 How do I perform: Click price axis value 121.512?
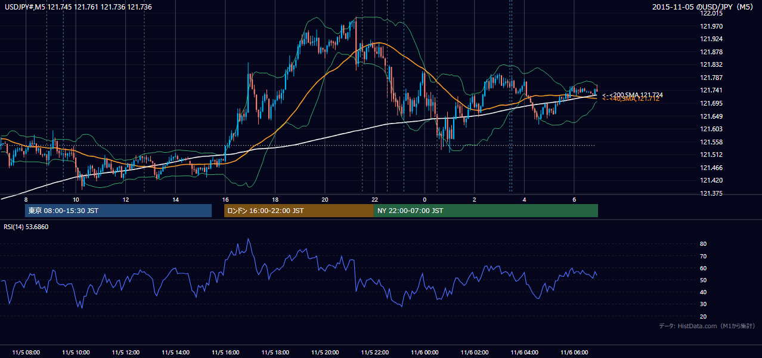[x=713, y=155]
